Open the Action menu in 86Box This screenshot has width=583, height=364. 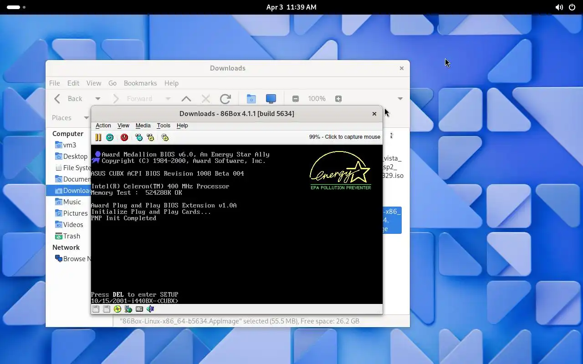click(103, 126)
